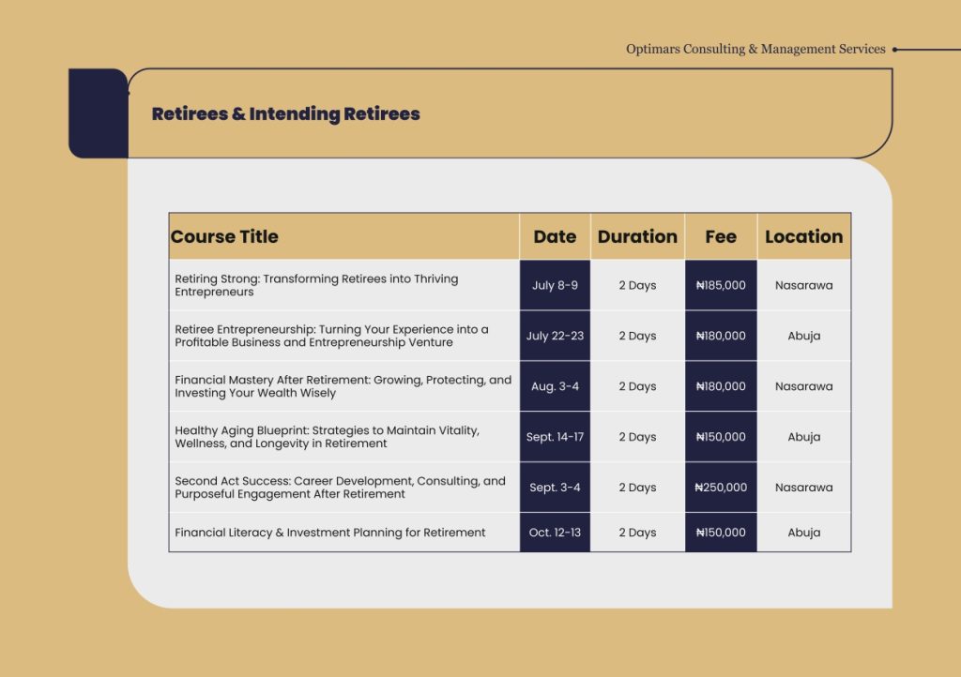The height and width of the screenshot is (677, 961).
Task: Click '2 Days' duration in Retiree Entrepreneurship row
Action: coord(637,336)
